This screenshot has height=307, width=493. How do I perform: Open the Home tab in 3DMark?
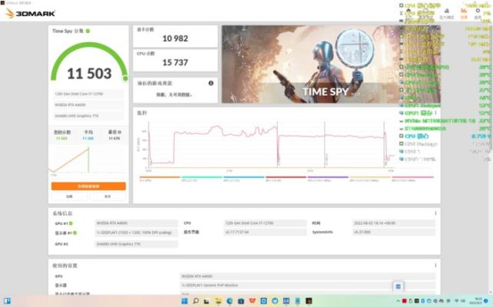(408, 14)
